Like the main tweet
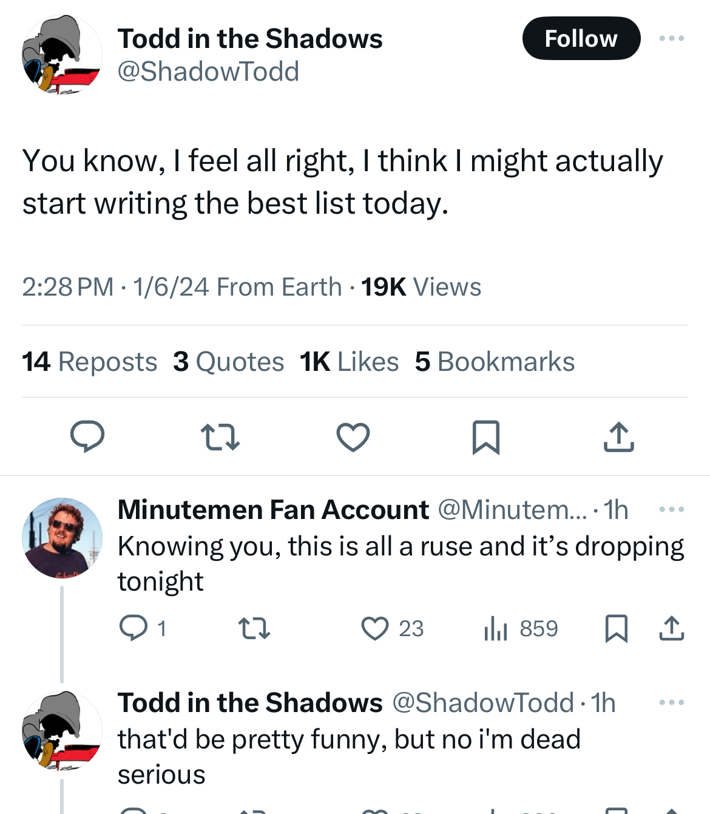Viewport: 710px width, 814px height. 353,437
